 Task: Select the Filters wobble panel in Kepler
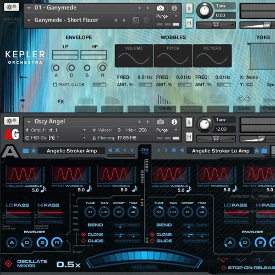tap(212, 56)
